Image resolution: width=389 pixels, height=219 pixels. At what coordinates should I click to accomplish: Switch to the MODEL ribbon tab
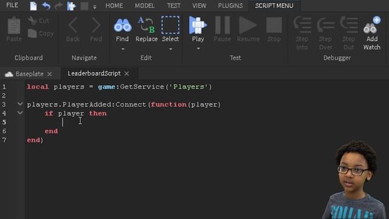click(145, 5)
